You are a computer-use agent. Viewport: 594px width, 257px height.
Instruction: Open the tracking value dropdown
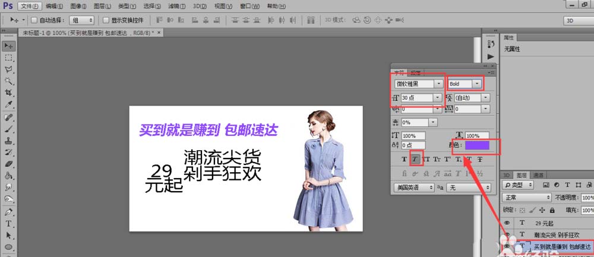pyautogui.click(x=487, y=109)
